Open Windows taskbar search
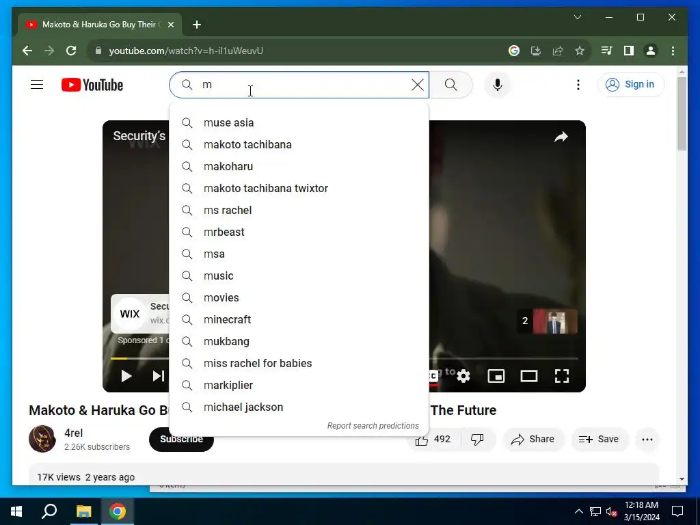 click(x=49, y=511)
